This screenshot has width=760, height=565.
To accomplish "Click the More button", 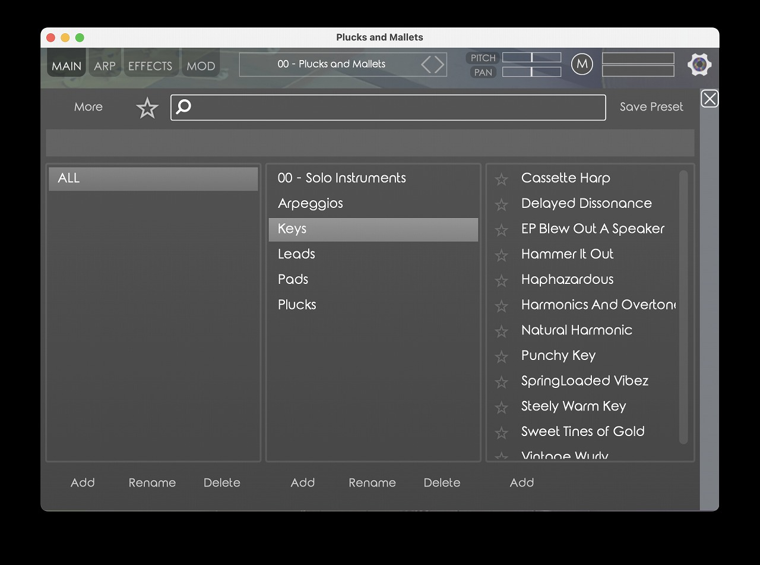I will pos(88,107).
